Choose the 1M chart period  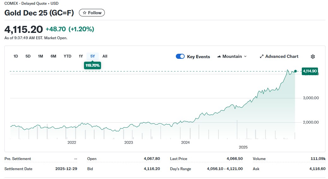(40, 56)
